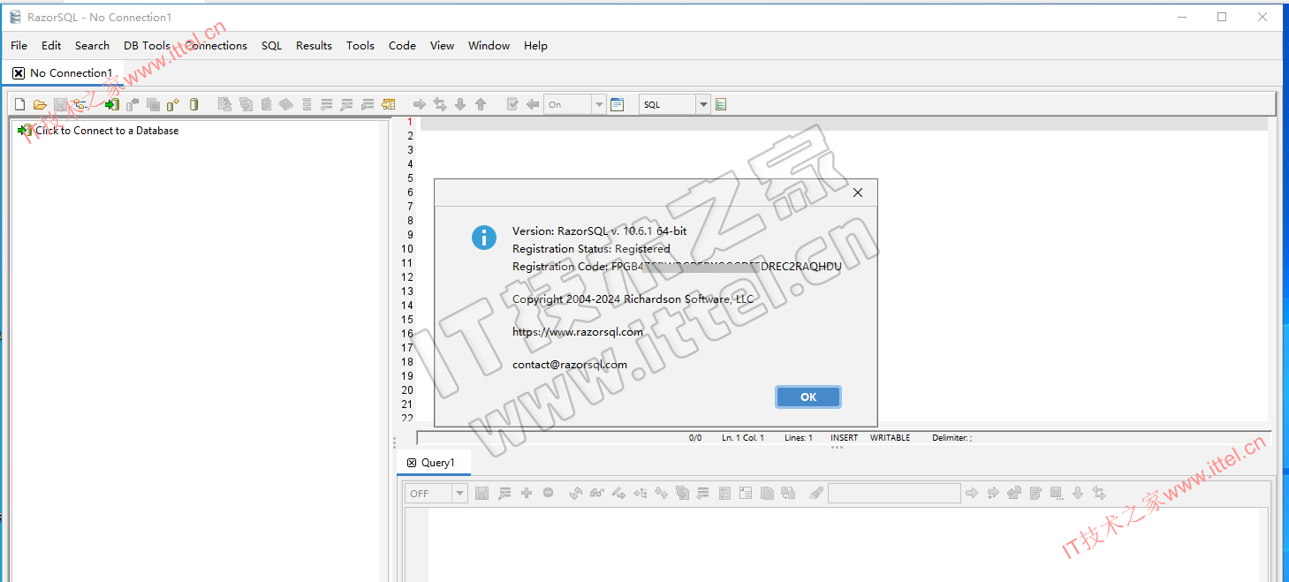Click the up arrow icon in main toolbar
The image size is (1289, 582).
(x=481, y=104)
